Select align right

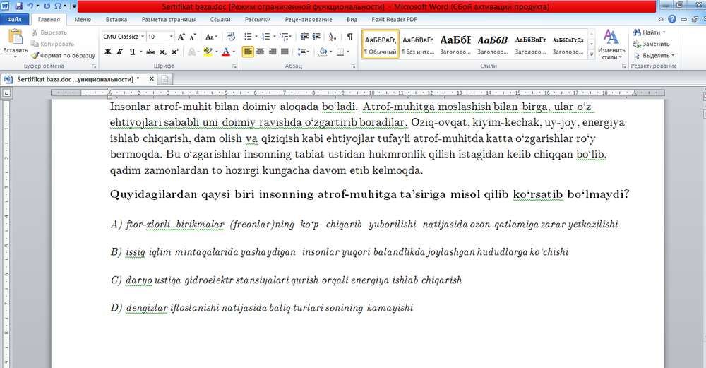tap(272, 52)
